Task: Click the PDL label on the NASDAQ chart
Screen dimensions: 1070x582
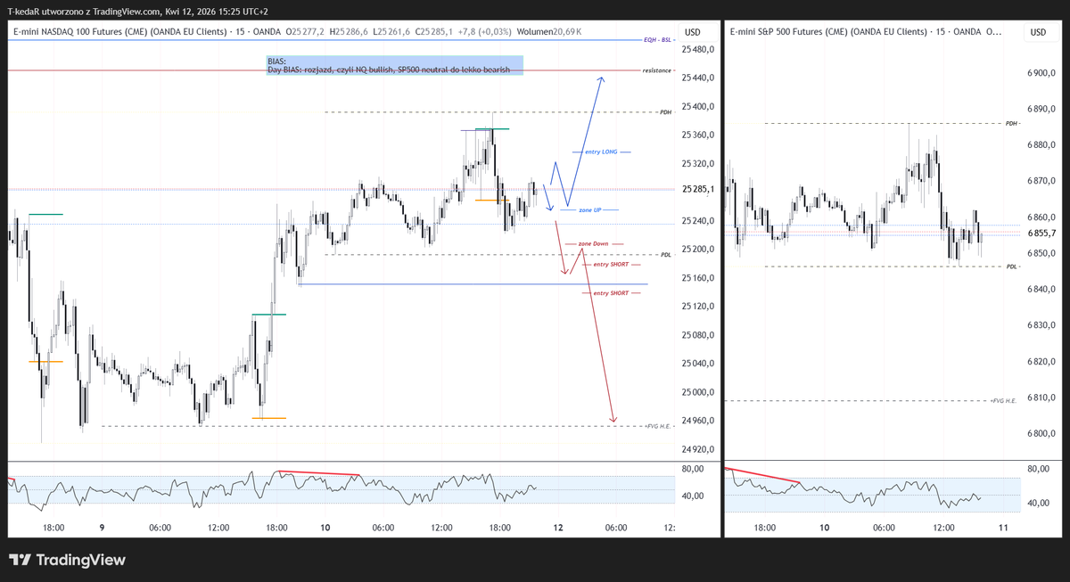Action: coord(666,255)
